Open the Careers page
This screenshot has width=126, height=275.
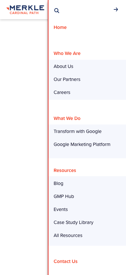62,92
